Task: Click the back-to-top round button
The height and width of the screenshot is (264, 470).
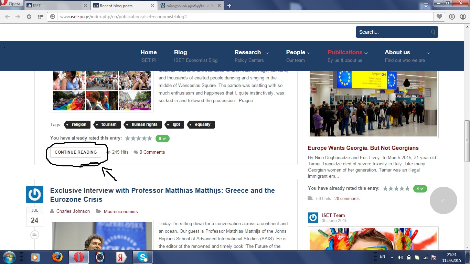Action: (x=444, y=200)
